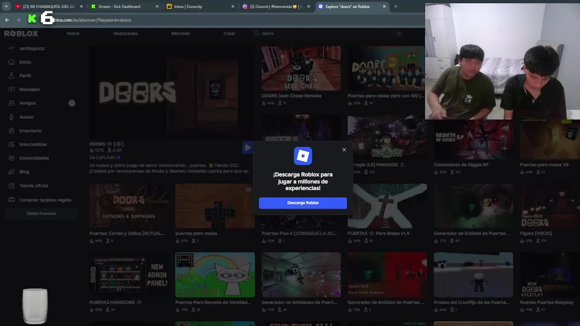Screen dimensions: 580x326
Task: Click the browser forward arrow
Action: (x=18, y=20)
